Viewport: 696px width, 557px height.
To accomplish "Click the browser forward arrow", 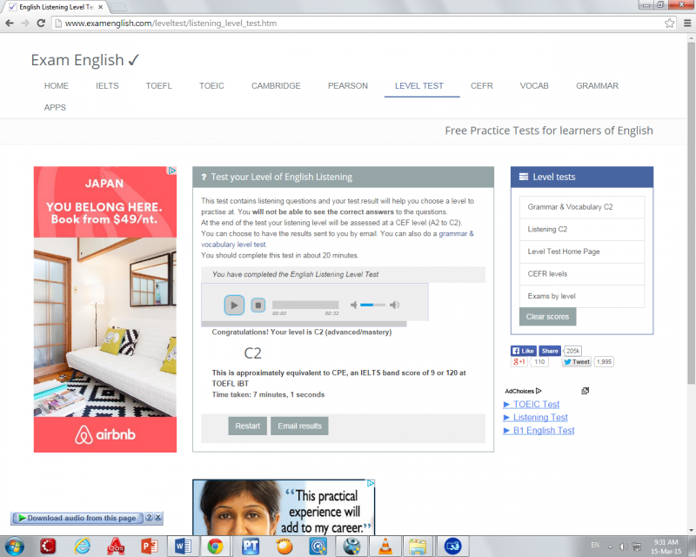I will 25,23.
